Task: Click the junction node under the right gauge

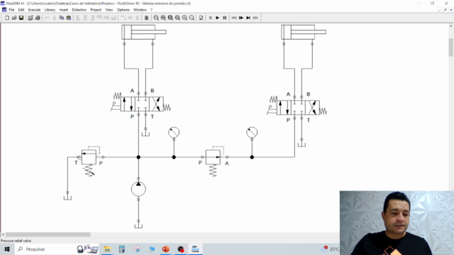Action: [x=252, y=157]
